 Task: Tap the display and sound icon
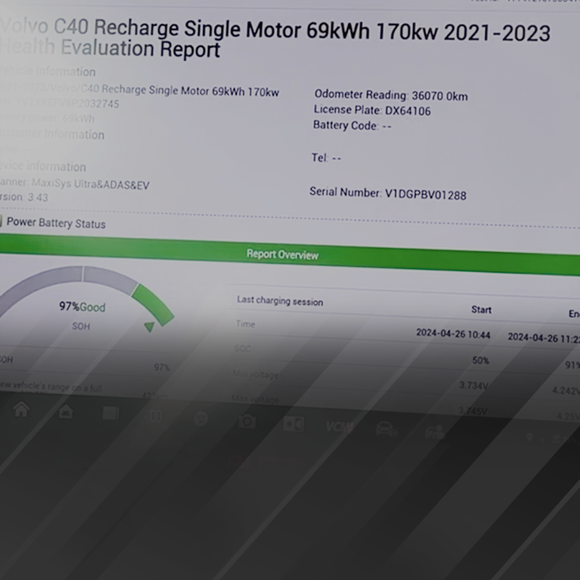coord(294,424)
